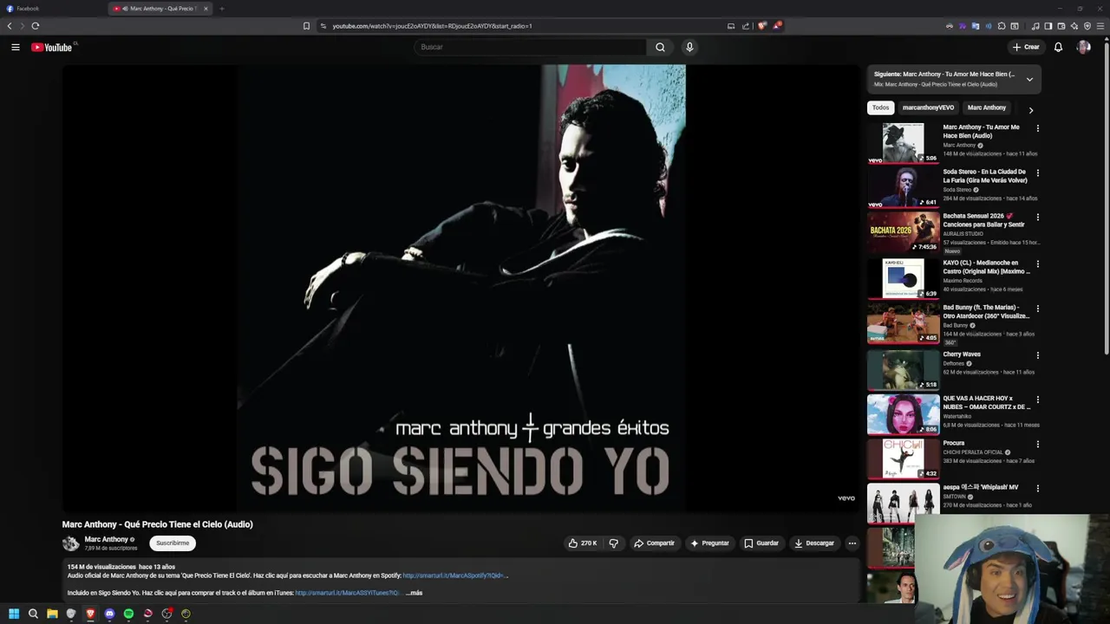Image resolution: width=1110 pixels, height=624 pixels.
Task: Switch to the Facebook browser tab
Action: point(52,9)
